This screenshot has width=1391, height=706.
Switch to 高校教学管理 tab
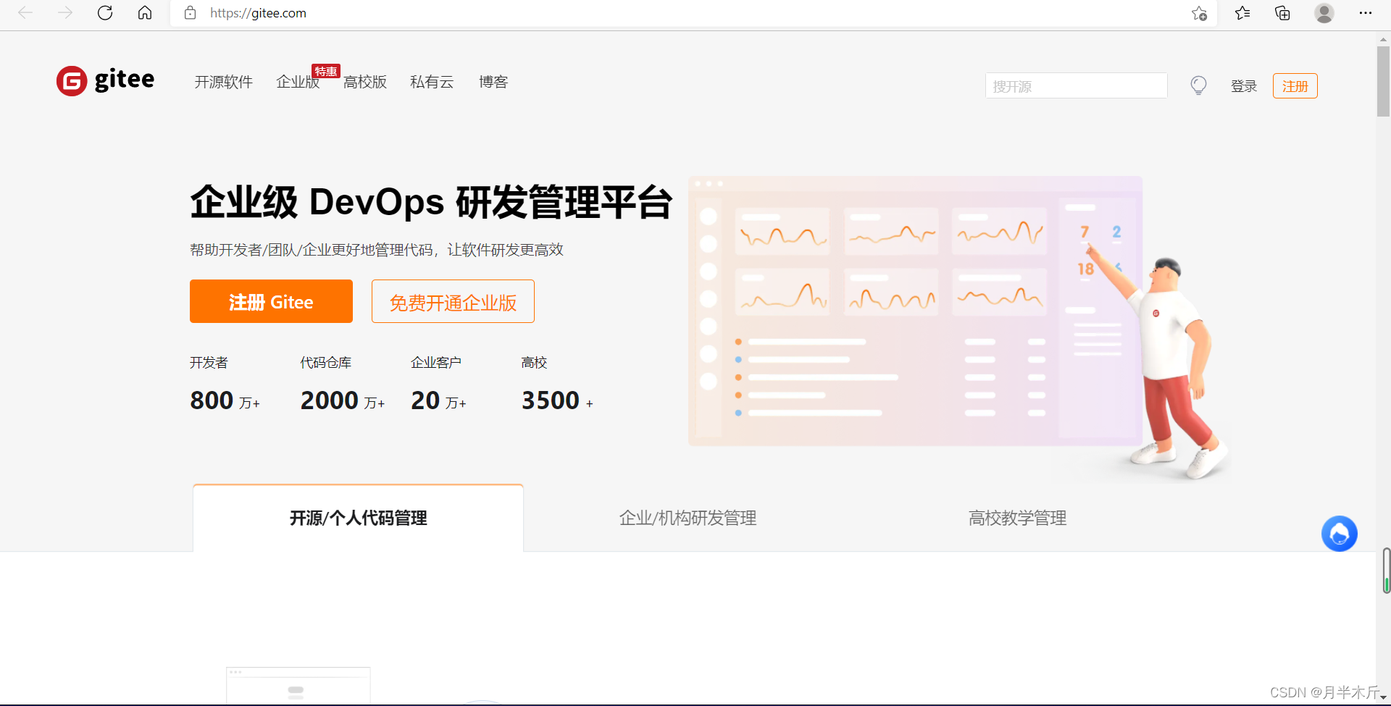click(x=1017, y=518)
